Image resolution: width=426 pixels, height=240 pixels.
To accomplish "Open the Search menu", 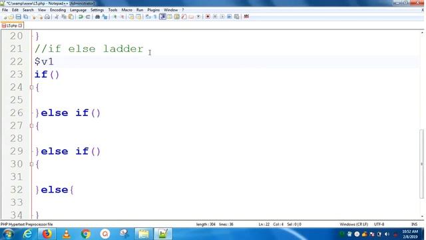I will tap(28, 10).
